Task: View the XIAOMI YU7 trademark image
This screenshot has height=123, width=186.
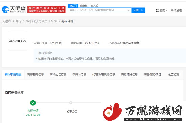Action: click(18, 41)
